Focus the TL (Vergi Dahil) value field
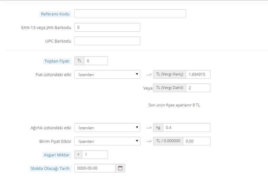268x177 pixels. 198,88
